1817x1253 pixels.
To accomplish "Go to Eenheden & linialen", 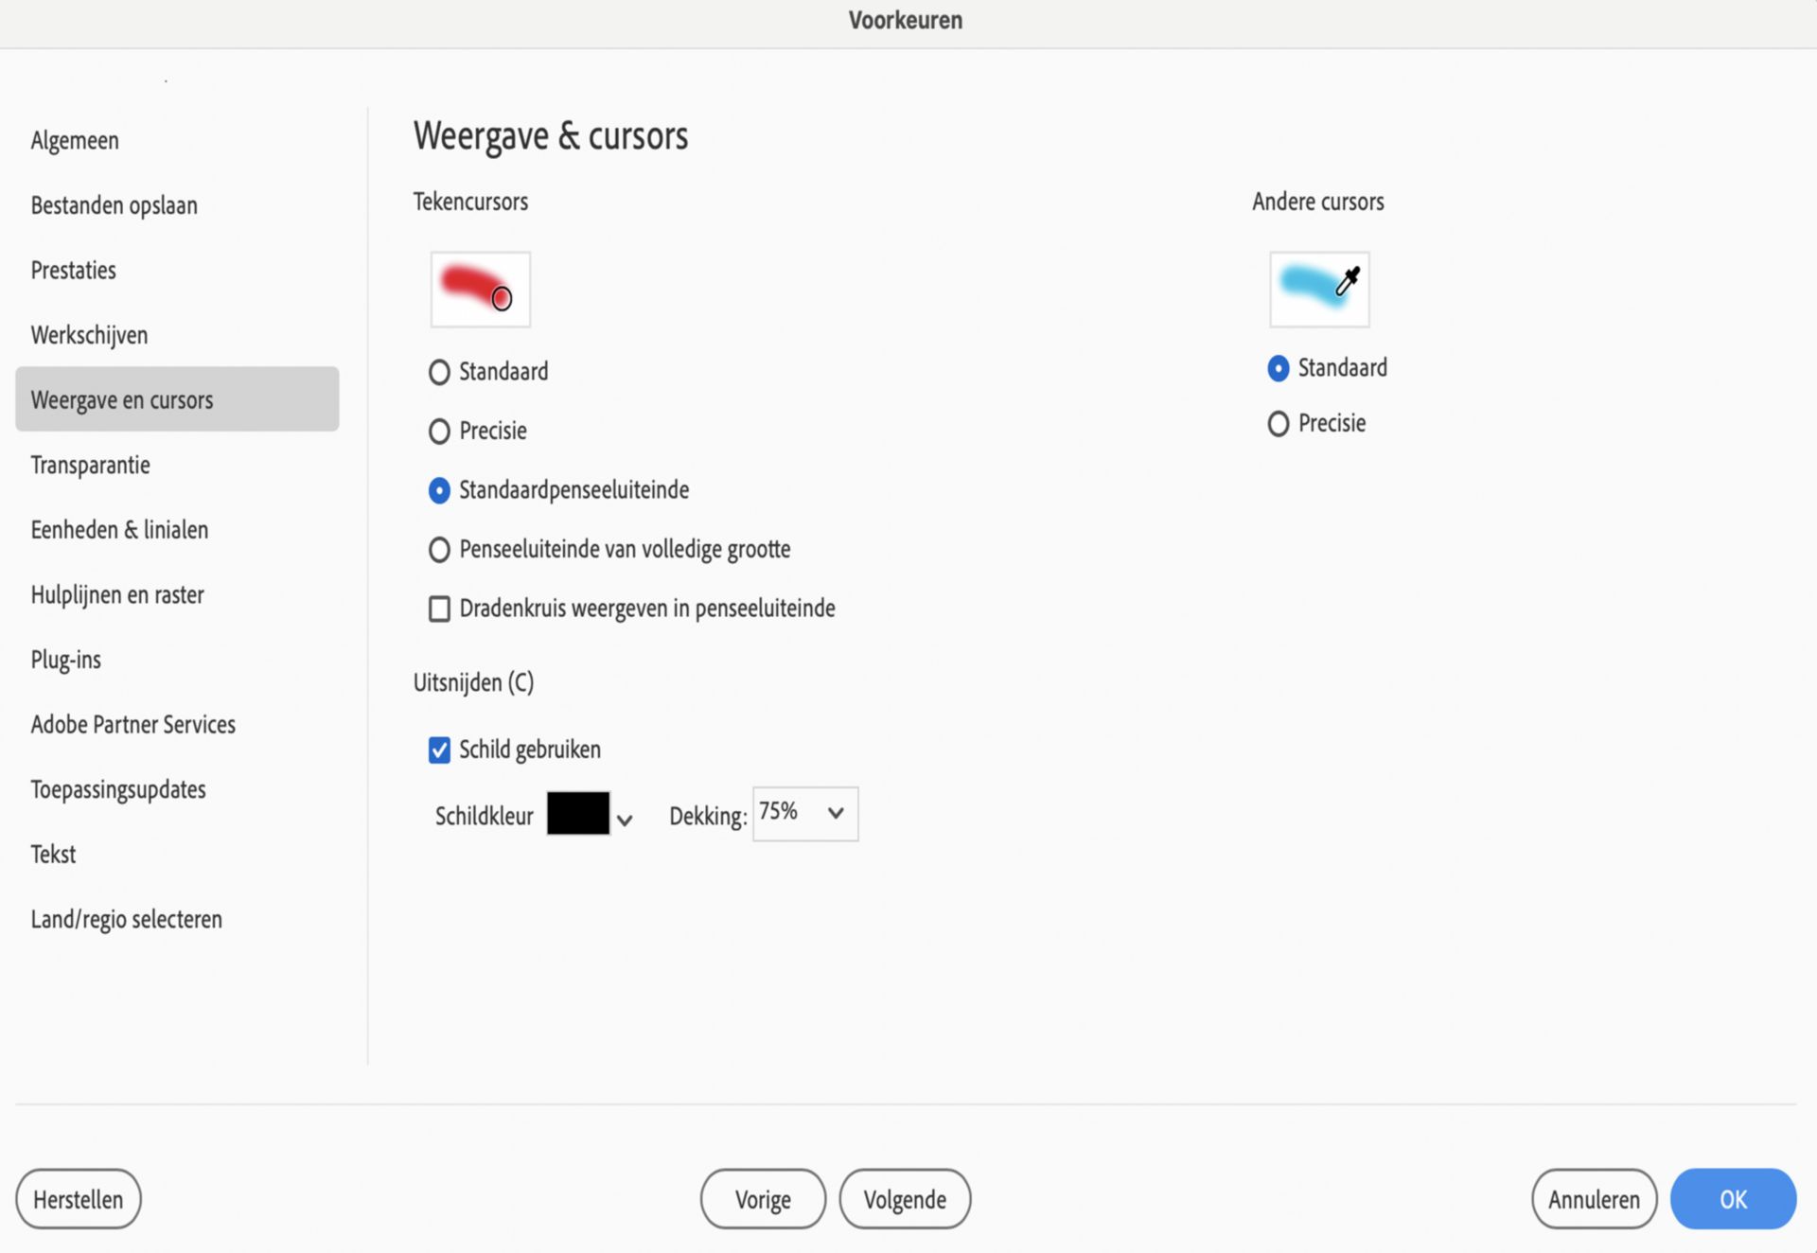I will pyautogui.click(x=177, y=529).
